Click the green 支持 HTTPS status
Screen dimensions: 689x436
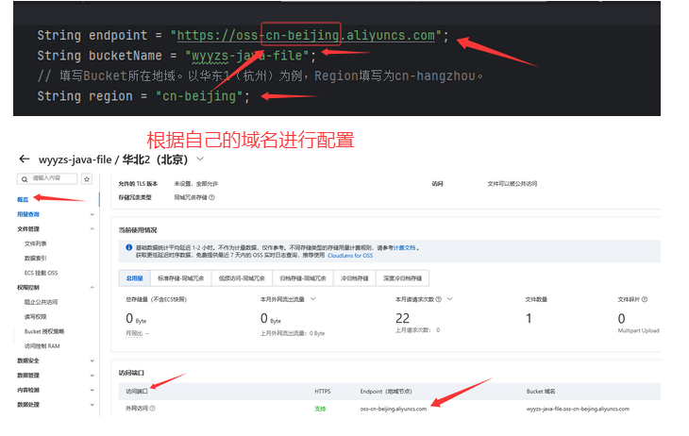pyautogui.click(x=320, y=409)
